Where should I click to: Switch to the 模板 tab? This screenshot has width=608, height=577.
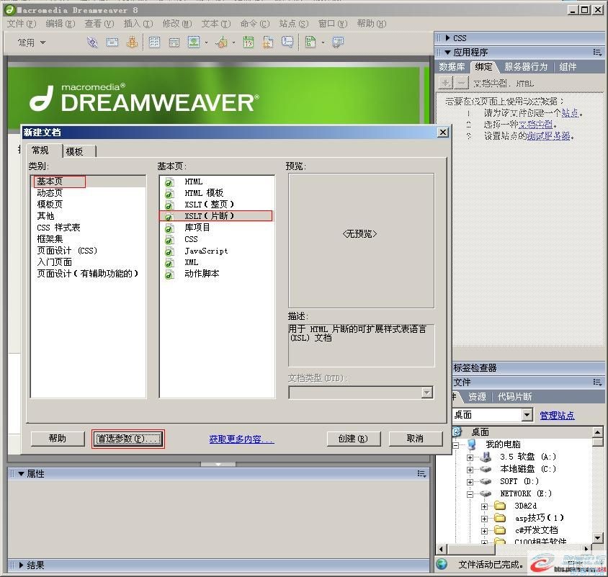[x=74, y=151]
